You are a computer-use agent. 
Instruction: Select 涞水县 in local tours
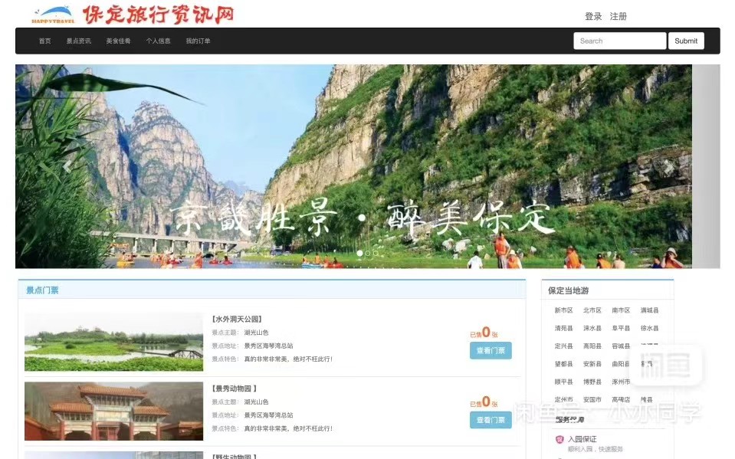point(592,328)
